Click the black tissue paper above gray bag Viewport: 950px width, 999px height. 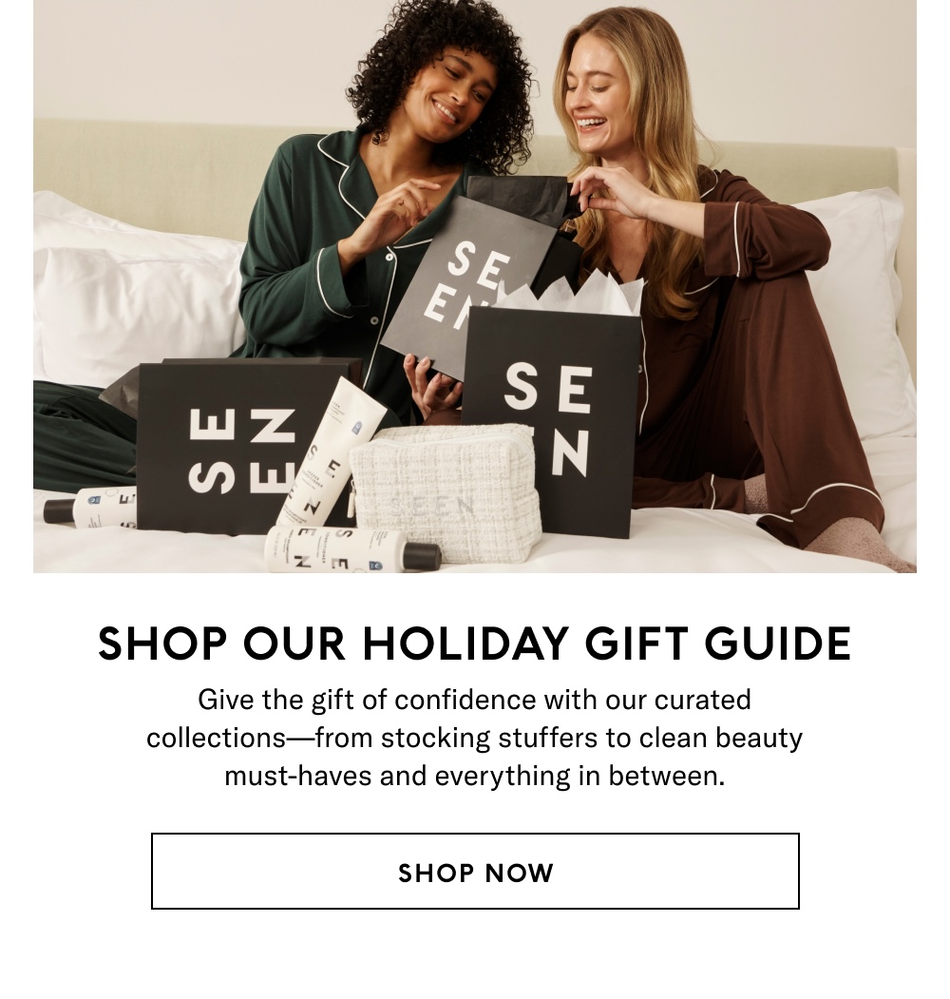click(x=519, y=196)
